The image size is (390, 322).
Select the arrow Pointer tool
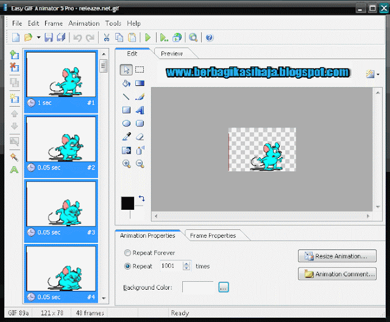coord(126,70)
